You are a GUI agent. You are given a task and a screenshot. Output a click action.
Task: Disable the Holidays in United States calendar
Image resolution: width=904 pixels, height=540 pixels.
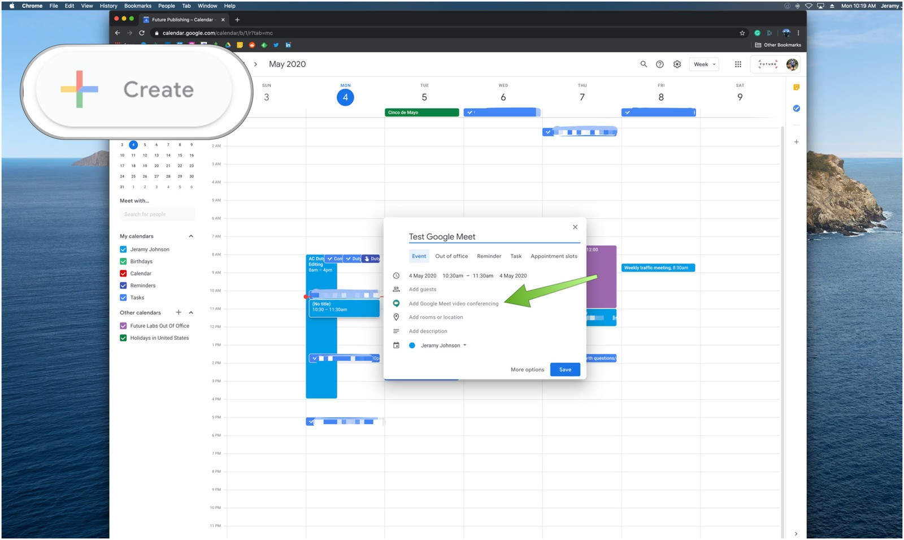pos(123,338)
